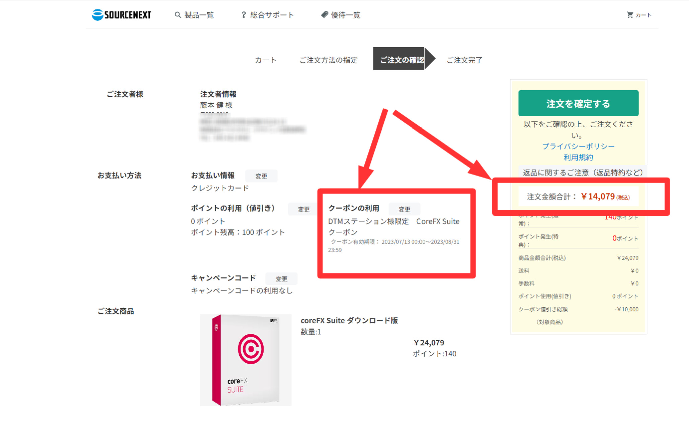Select ご注文完了 step

point(464,60)
